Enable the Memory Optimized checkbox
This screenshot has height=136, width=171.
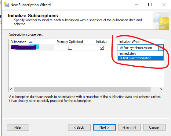click(70, 47)
